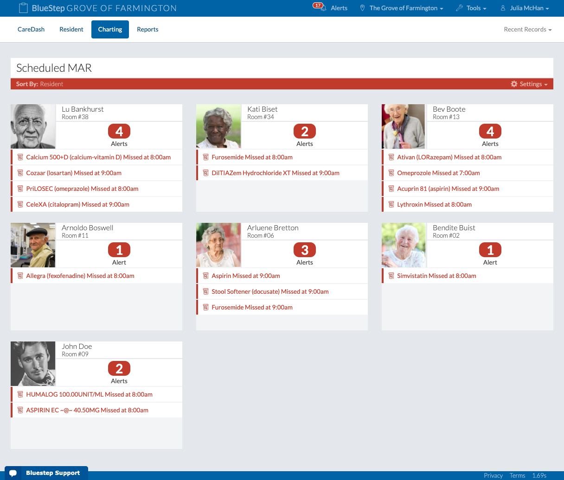564x480 pixels.
Task: Click Arluene Bretton's 3 alerts badge
Action: [305, 250]
